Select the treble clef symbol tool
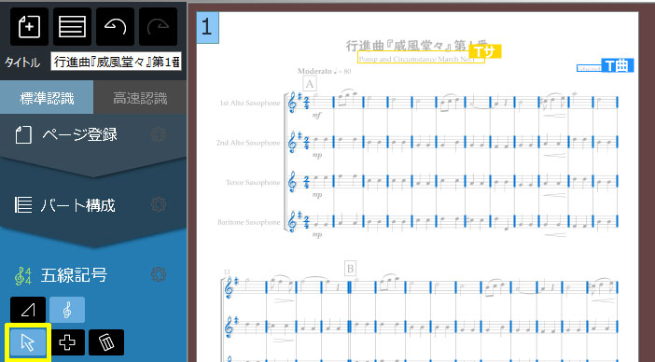 67,310
